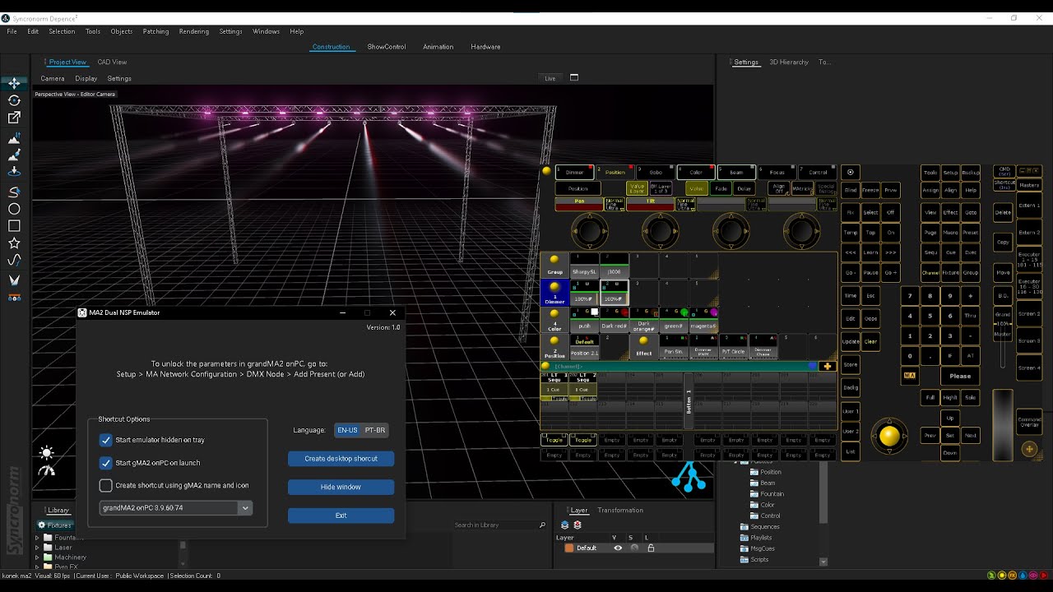Enable Create shortcut using gMA2 name and icon
Image resolution: width=1053 pixels, height=592 pixels.
[106, 485]
